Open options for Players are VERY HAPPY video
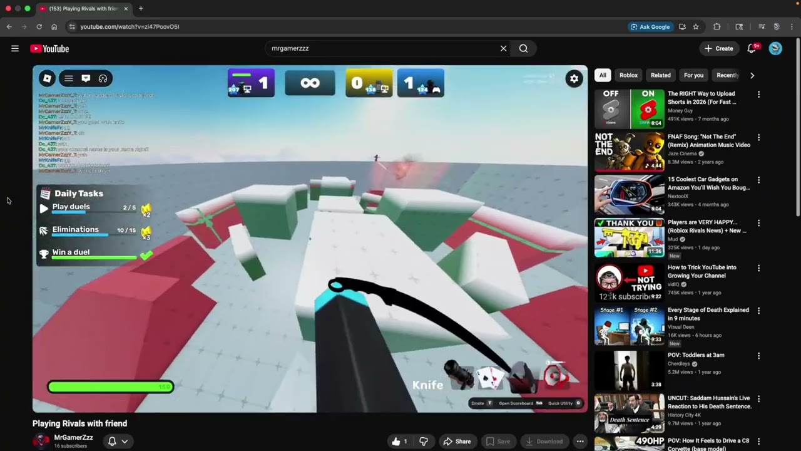 coord(758,223)
